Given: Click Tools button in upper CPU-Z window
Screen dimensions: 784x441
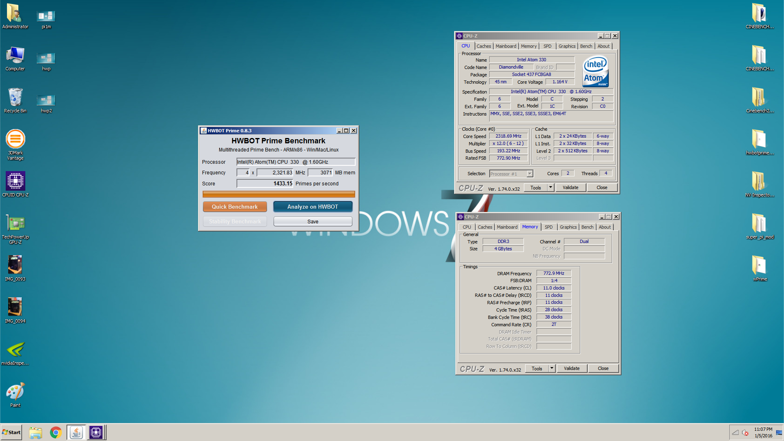Looking at the screenshot, I should click(536, 187).
